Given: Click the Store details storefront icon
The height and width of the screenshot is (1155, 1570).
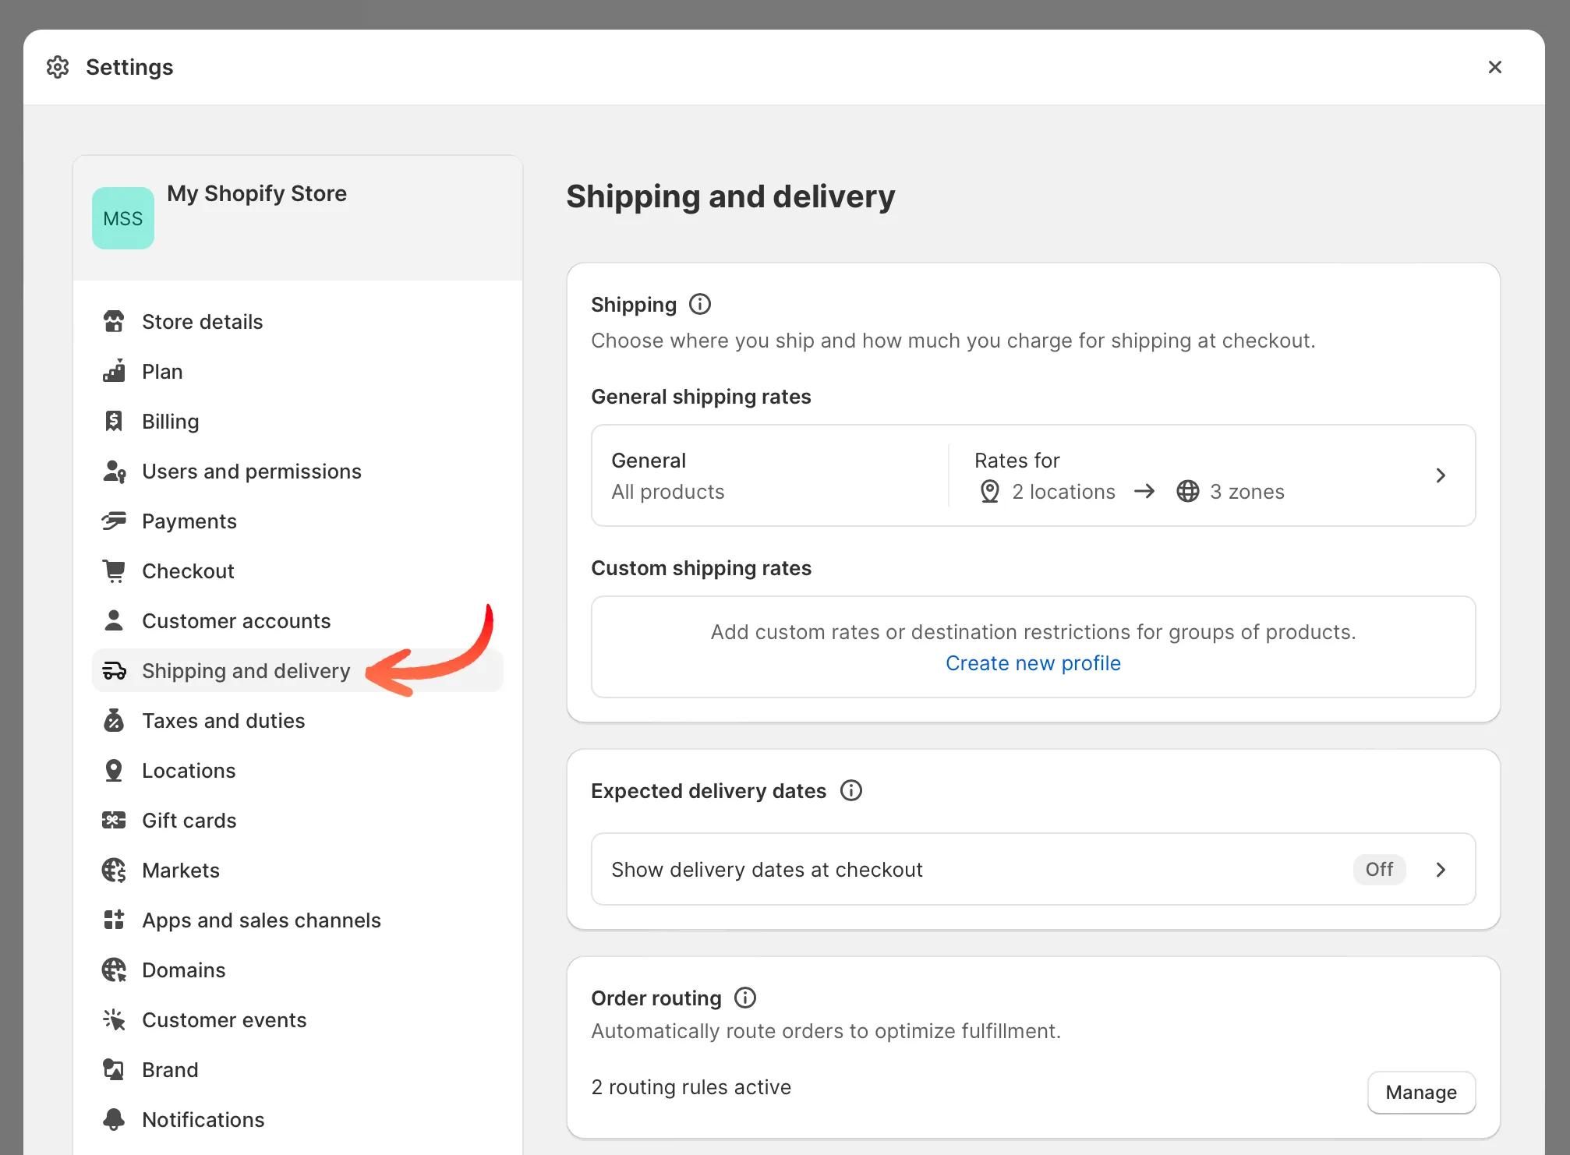Looking at the screenshot, I should click(114, 321).
